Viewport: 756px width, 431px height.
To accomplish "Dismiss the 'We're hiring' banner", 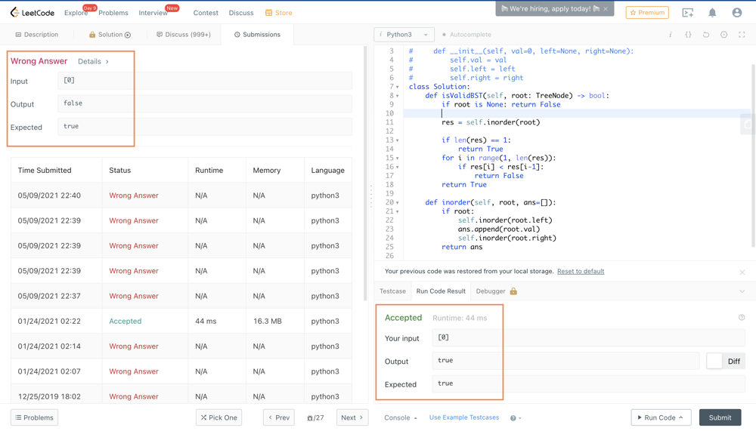I will click(x=606, y=8).
